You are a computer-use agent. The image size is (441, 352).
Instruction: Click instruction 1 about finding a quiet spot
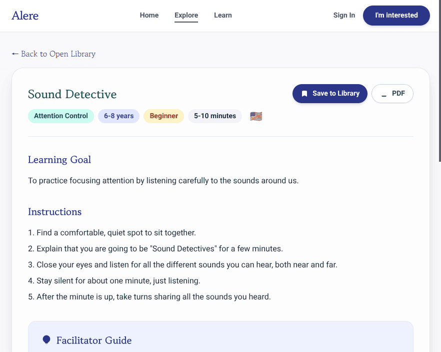112,233
